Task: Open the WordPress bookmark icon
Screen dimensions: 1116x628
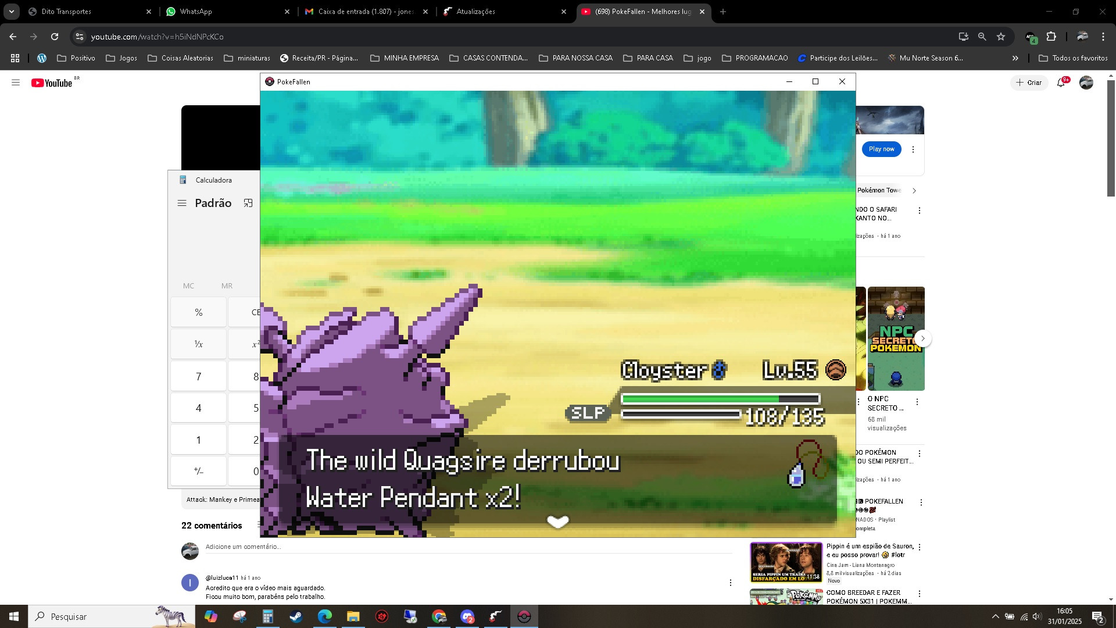Action: (42, 58)
